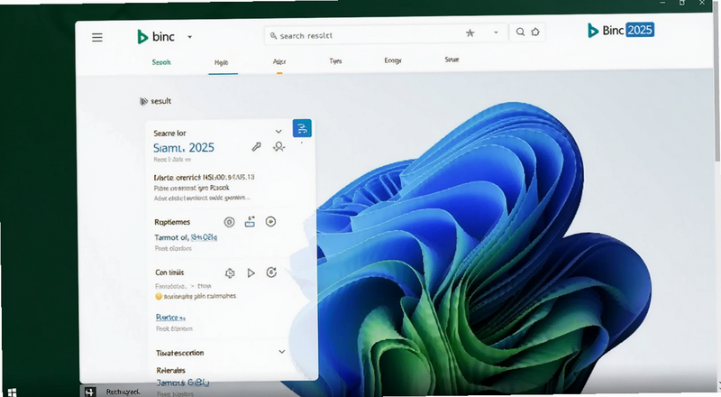Open the Jamans link at panel bottom
Viewport: 721px width, 397px height.
(183, 383)
